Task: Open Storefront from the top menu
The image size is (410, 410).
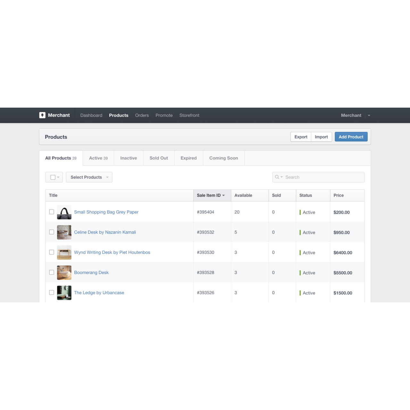Action: click(189, 115)
